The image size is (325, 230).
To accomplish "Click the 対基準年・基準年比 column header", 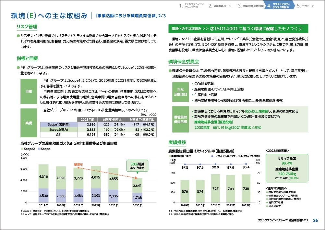I will (x=142, y=119).
